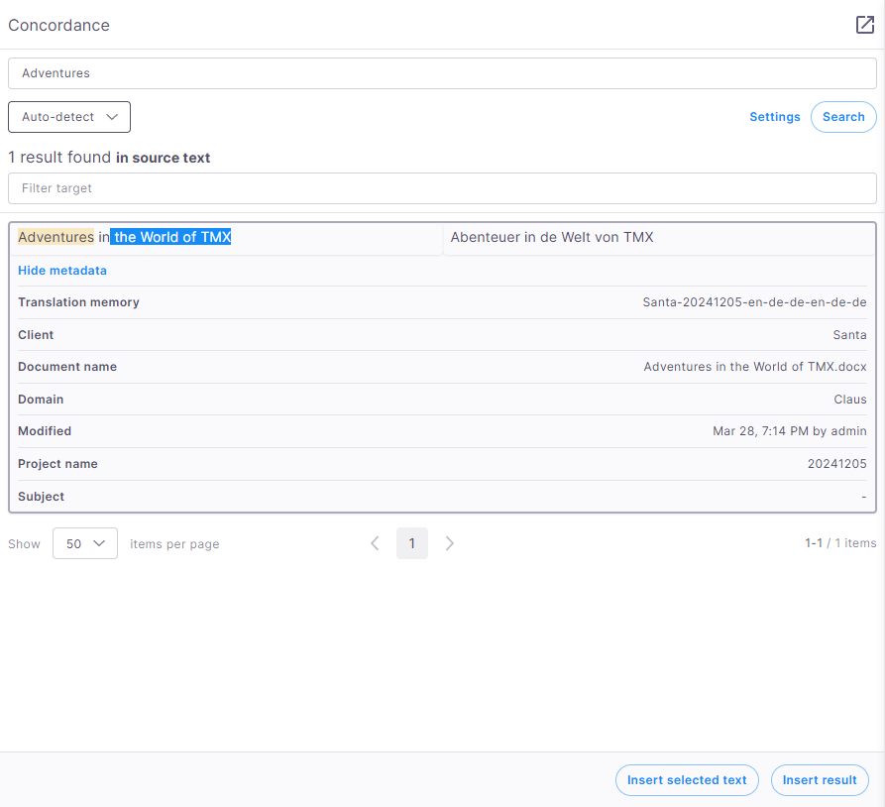Click the document name 'Adventures in the World of TMX.docx'

pos(754,367)
